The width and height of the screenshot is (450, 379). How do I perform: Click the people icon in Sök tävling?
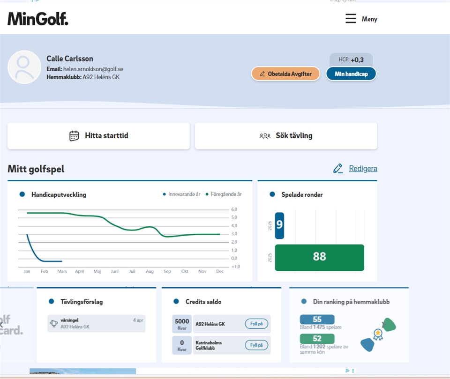(x=265, y=136)
